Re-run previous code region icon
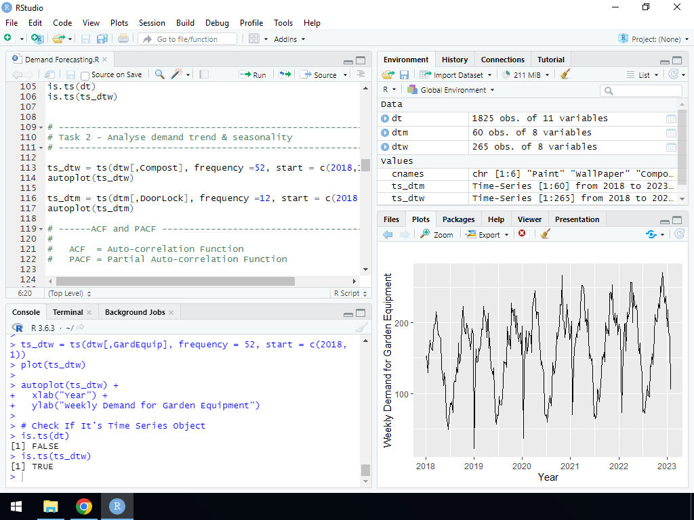Screen dimensions: 694x520 [285, 74]
